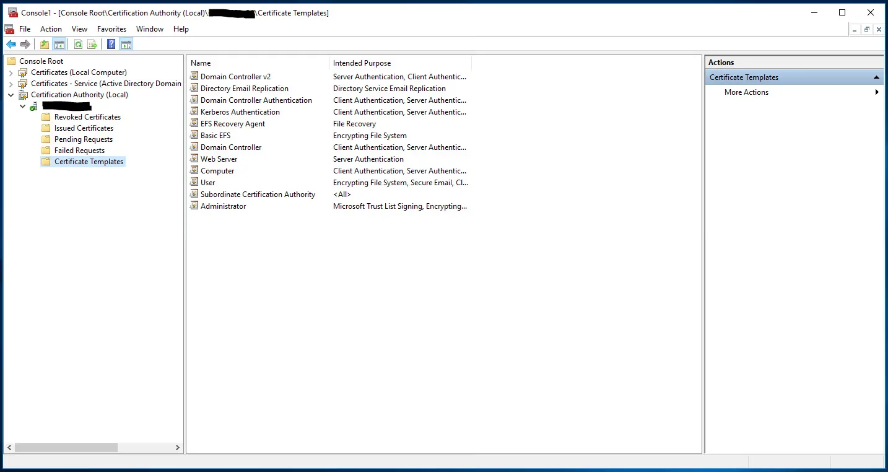The height and width of the screenshot is (472, 888).
Task: Select Pending Requests in the tree
Action: click(84, 139)
